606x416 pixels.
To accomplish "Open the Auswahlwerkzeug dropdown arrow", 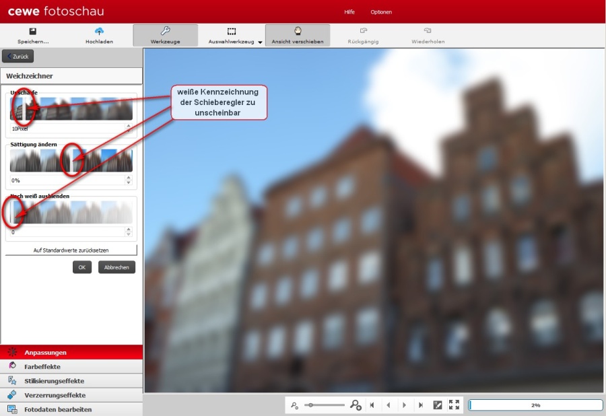I will (260, 42).
